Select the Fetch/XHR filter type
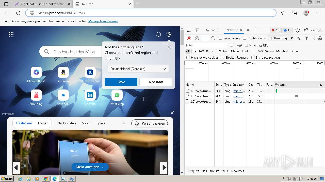 tap(201, 51)
